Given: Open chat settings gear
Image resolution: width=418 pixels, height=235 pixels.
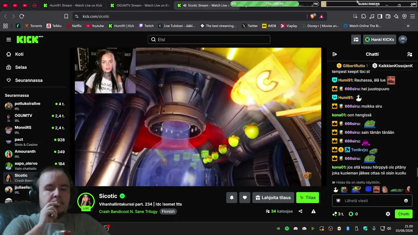Looking at the screenshot, I should (388, 214).
